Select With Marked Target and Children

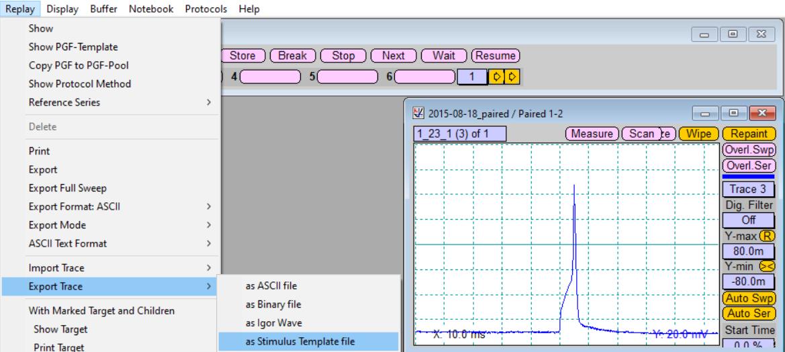tap(111, 310)
